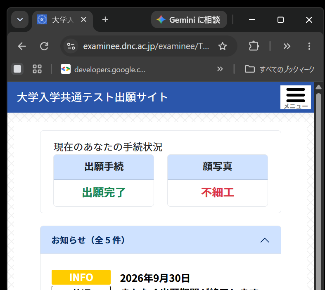Click the 出願手続 status header

tap(104, 167)
